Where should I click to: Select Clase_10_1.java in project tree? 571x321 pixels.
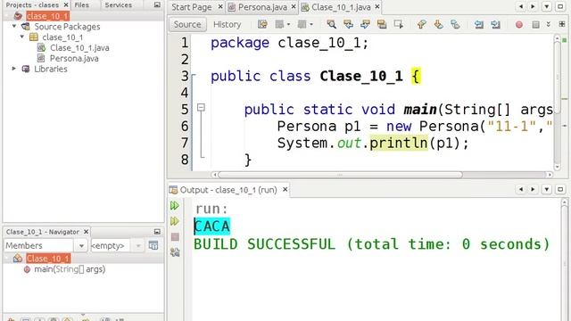[x=79, y=47]
